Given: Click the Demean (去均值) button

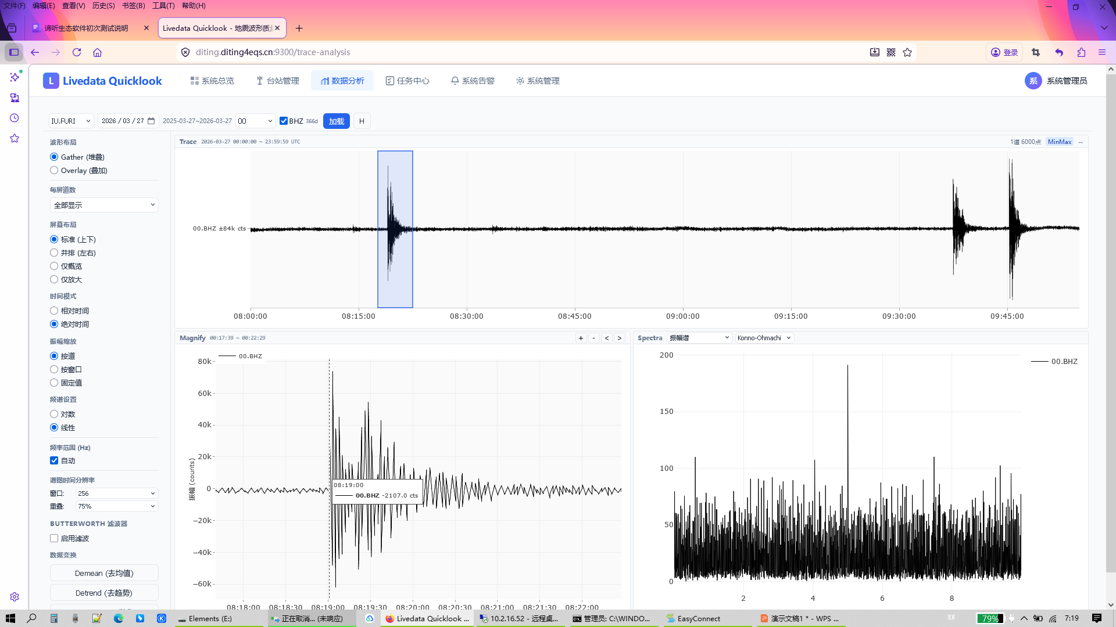Looking at the screenshot, I should [104, 573].
